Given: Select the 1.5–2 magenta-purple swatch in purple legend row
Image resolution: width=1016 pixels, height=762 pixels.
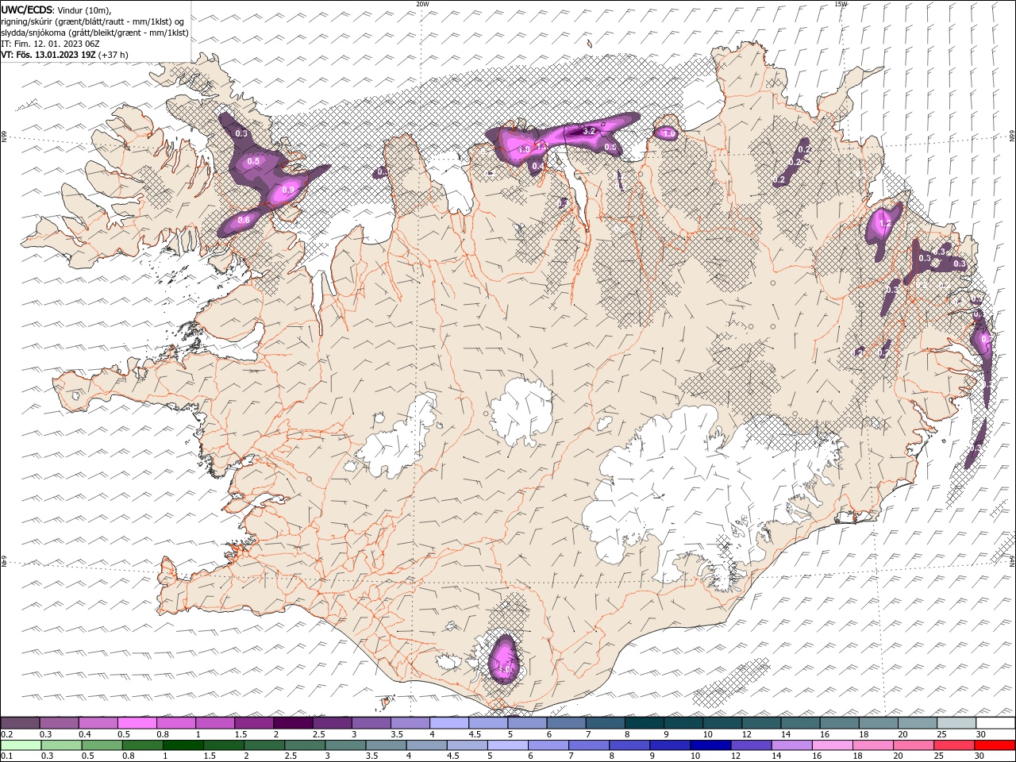Looking at the screenshot, I should click(253, 723).
